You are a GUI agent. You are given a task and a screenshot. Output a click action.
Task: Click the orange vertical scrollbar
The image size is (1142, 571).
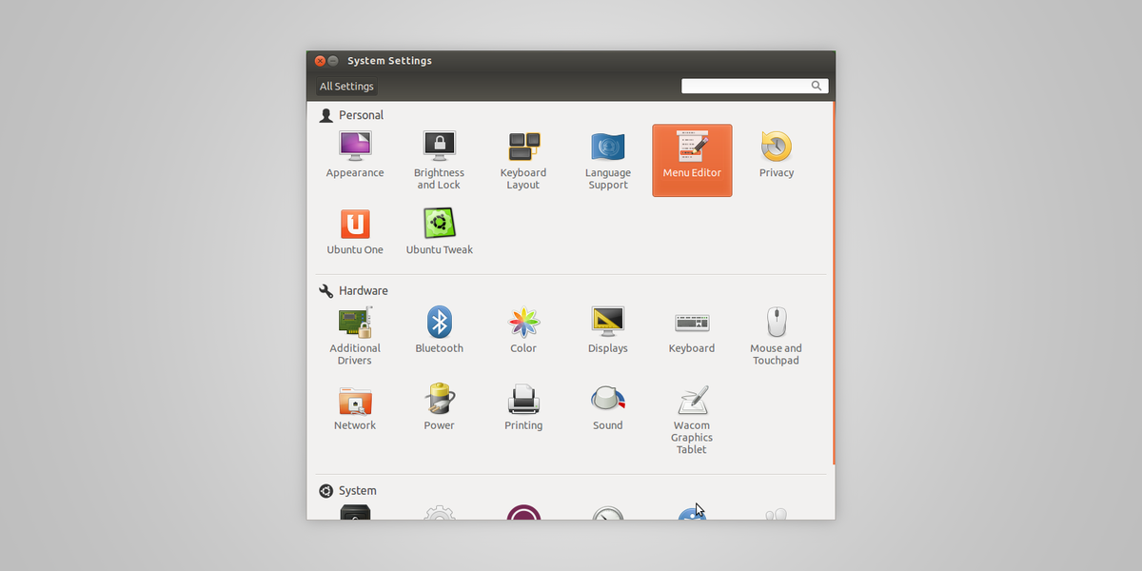834,284
